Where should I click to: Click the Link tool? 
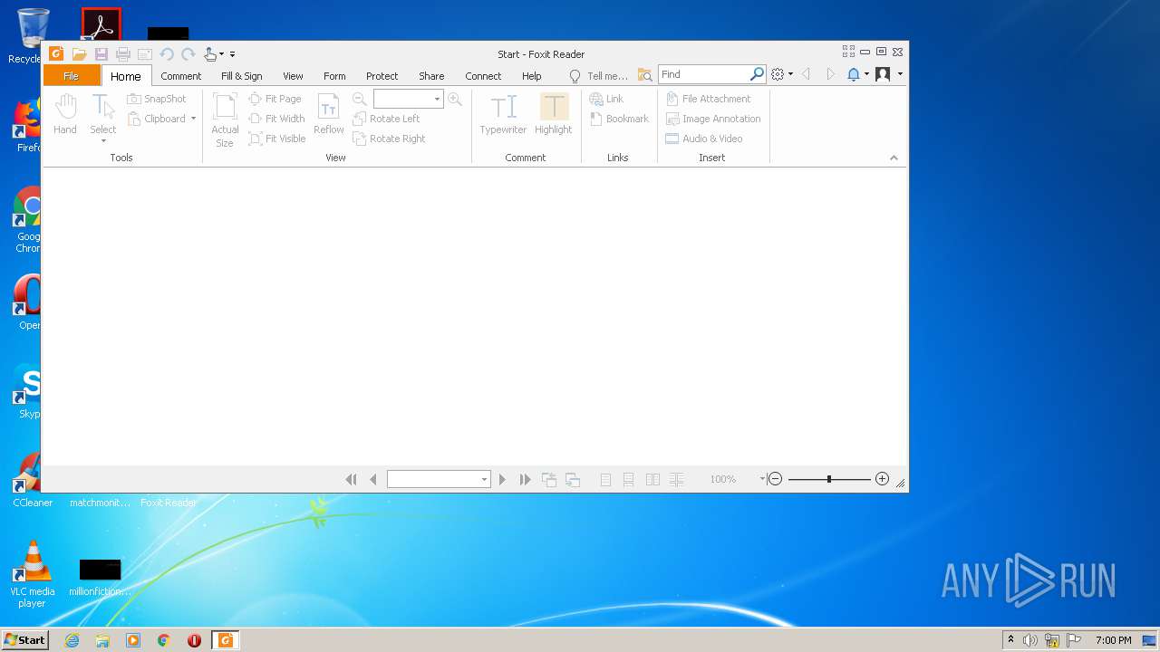click(x=607, y=99)
